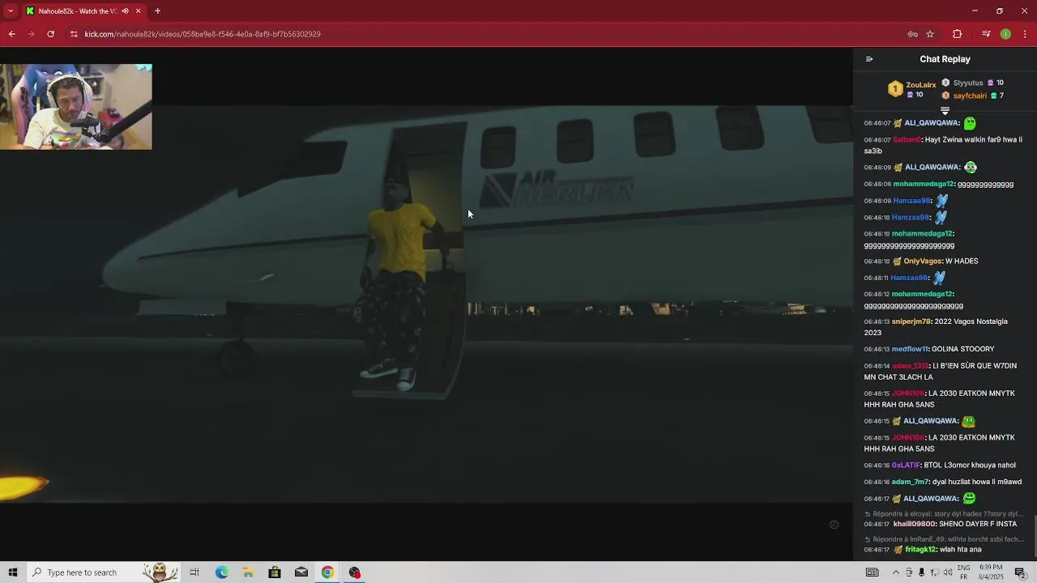View site information icon in address bar
The width and height of the screenshot is (1037, 583).
[x=74, y=34]
